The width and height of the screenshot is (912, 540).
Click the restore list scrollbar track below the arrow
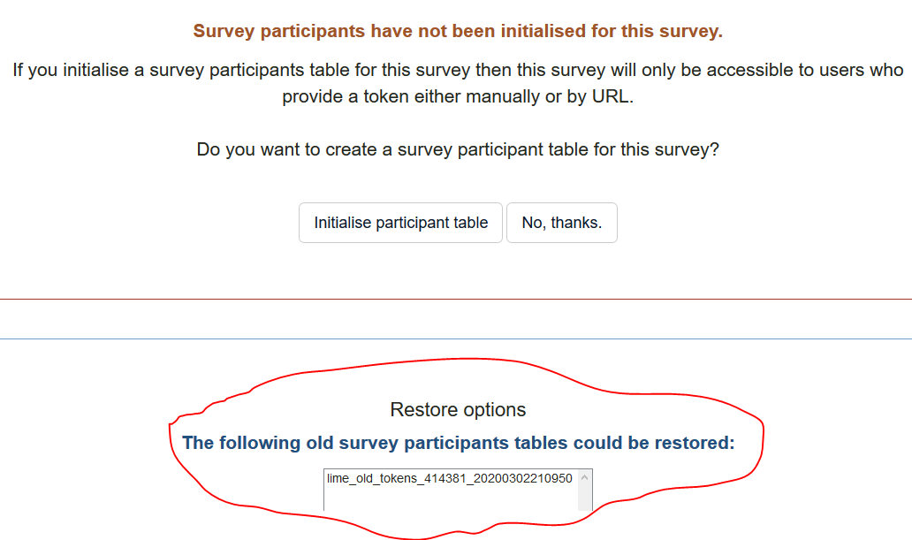pos(584,497)
